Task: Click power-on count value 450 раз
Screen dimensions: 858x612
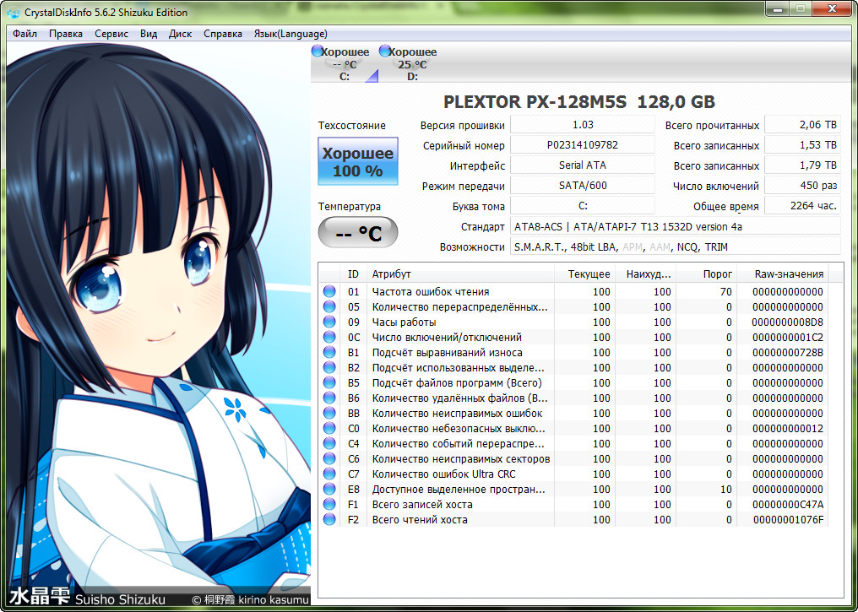Action: pos(802,186)
